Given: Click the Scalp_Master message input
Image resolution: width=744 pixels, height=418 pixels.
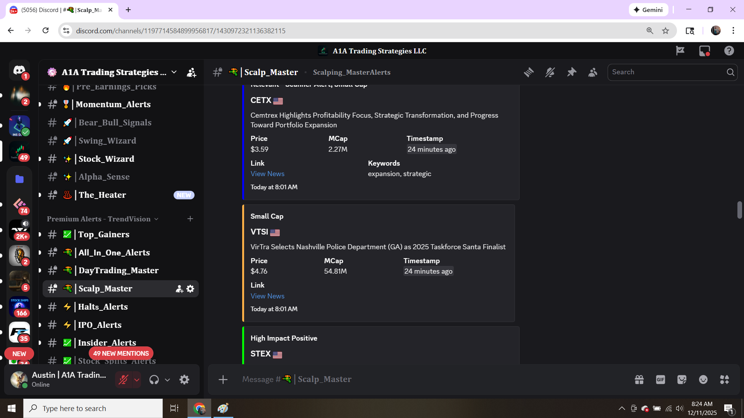Looking at the screenshot, I should point(434,380).
